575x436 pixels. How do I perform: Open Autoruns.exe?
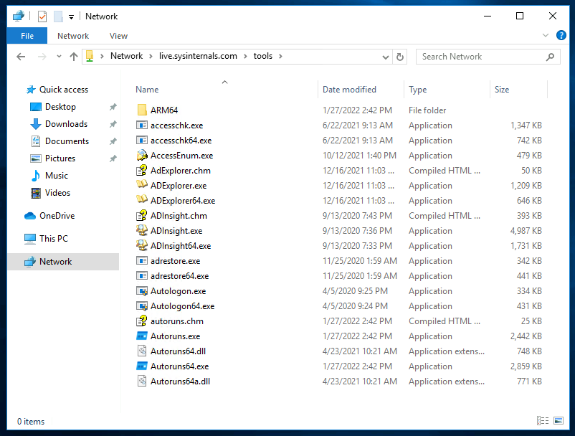pos(174,336)
